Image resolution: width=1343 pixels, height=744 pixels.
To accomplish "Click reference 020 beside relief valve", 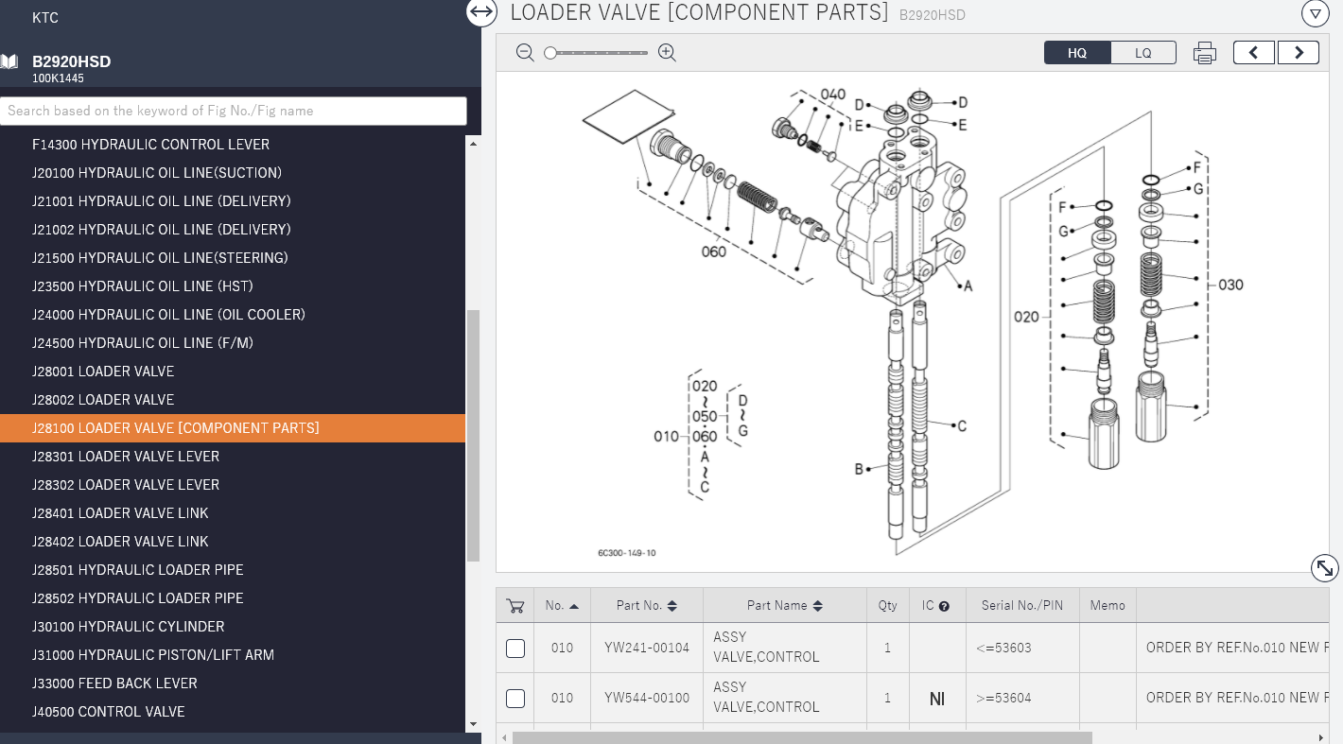I will coord(1027,317).
